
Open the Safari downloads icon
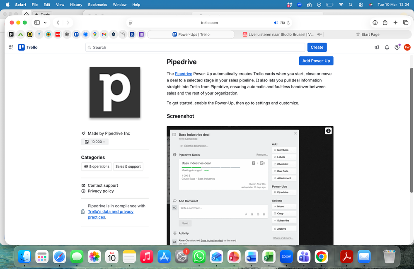[x=375, y=23]
